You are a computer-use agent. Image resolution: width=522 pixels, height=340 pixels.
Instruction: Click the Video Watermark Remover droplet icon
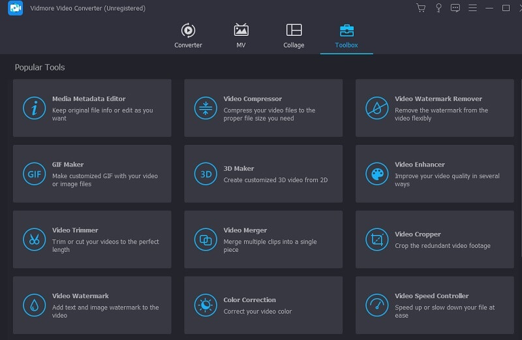[376, 108]
